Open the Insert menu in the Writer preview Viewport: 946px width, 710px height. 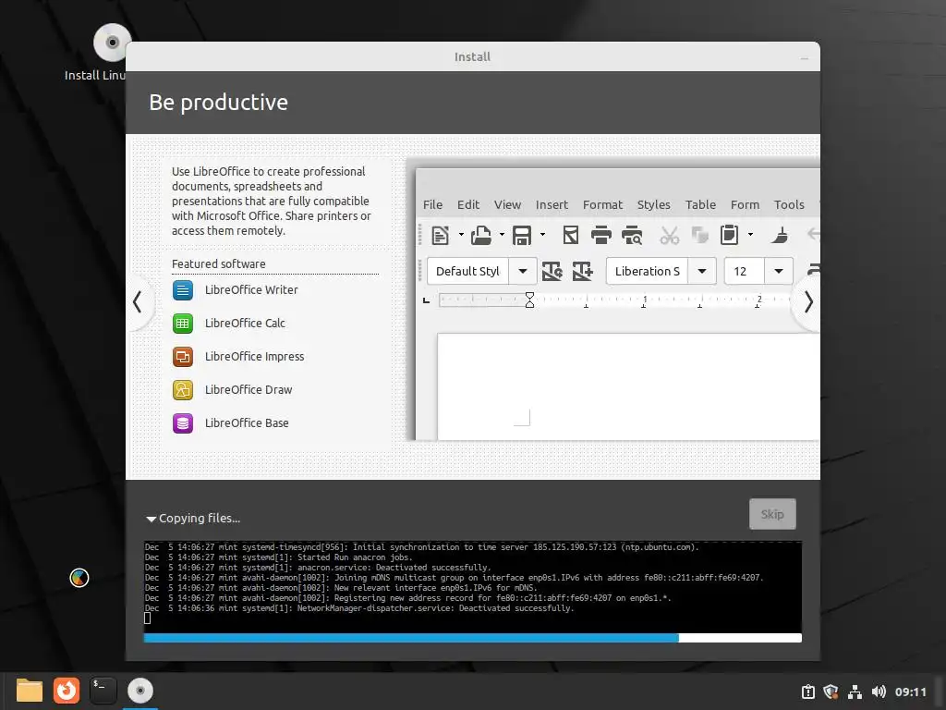(x=552, y=204)
